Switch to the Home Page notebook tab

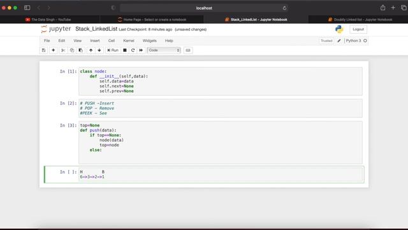(152, 20)
